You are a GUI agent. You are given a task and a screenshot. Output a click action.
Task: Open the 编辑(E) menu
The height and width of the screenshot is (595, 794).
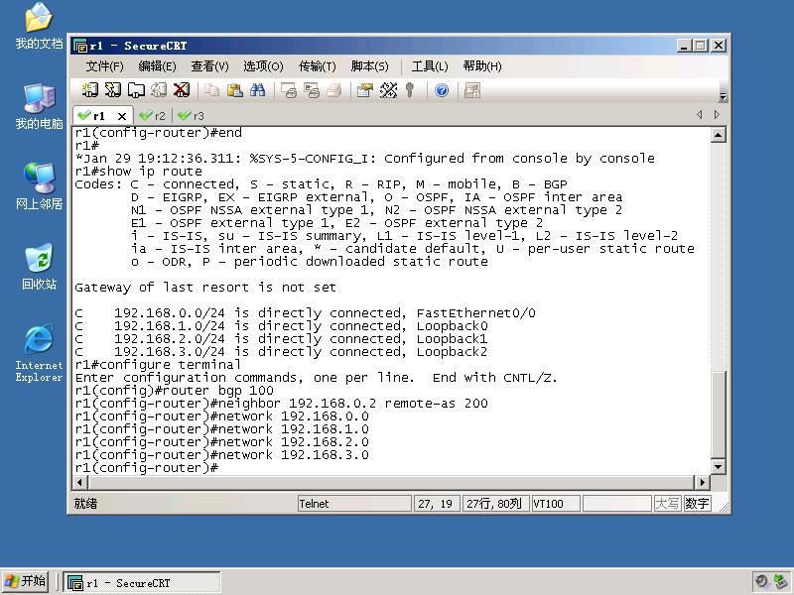point(158,66)
